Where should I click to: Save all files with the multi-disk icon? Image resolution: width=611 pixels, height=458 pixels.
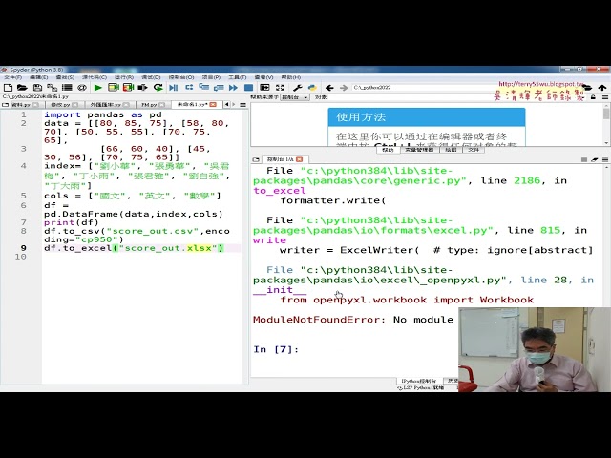(x=52, y=88)
